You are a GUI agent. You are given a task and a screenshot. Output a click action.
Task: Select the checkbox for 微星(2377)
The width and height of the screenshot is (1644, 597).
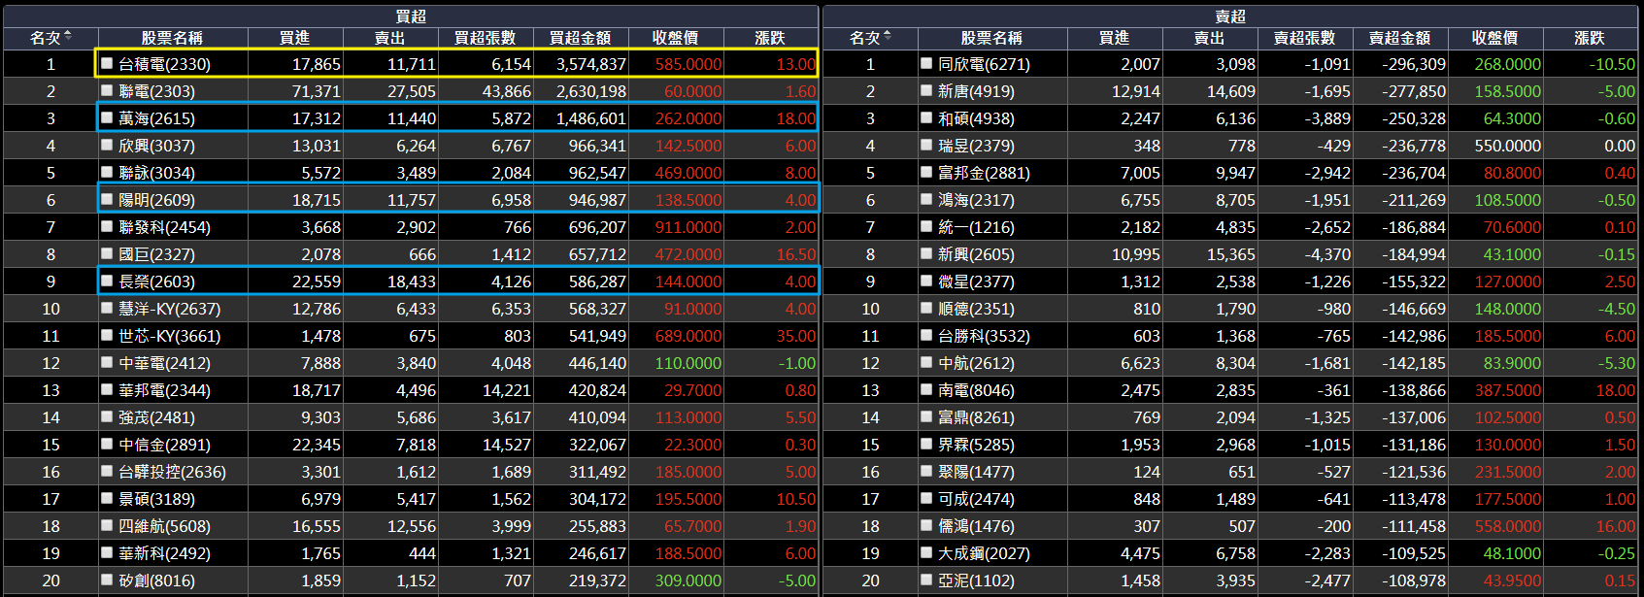click(x=926, y=281)
